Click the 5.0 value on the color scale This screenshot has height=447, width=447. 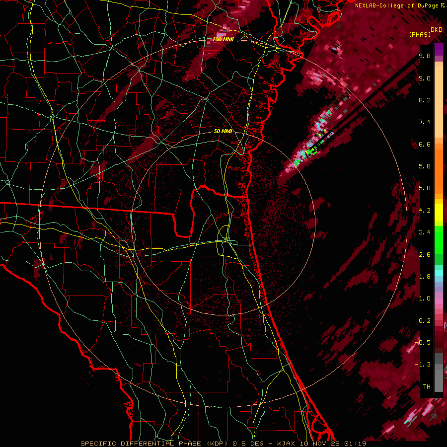(425, 188)
